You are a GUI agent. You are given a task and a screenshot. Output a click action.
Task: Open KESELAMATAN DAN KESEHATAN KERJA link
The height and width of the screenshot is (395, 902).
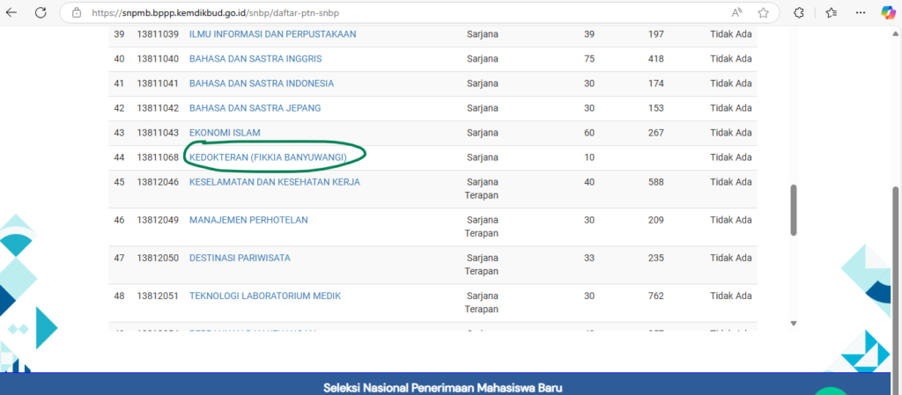[x=274, y=182]
